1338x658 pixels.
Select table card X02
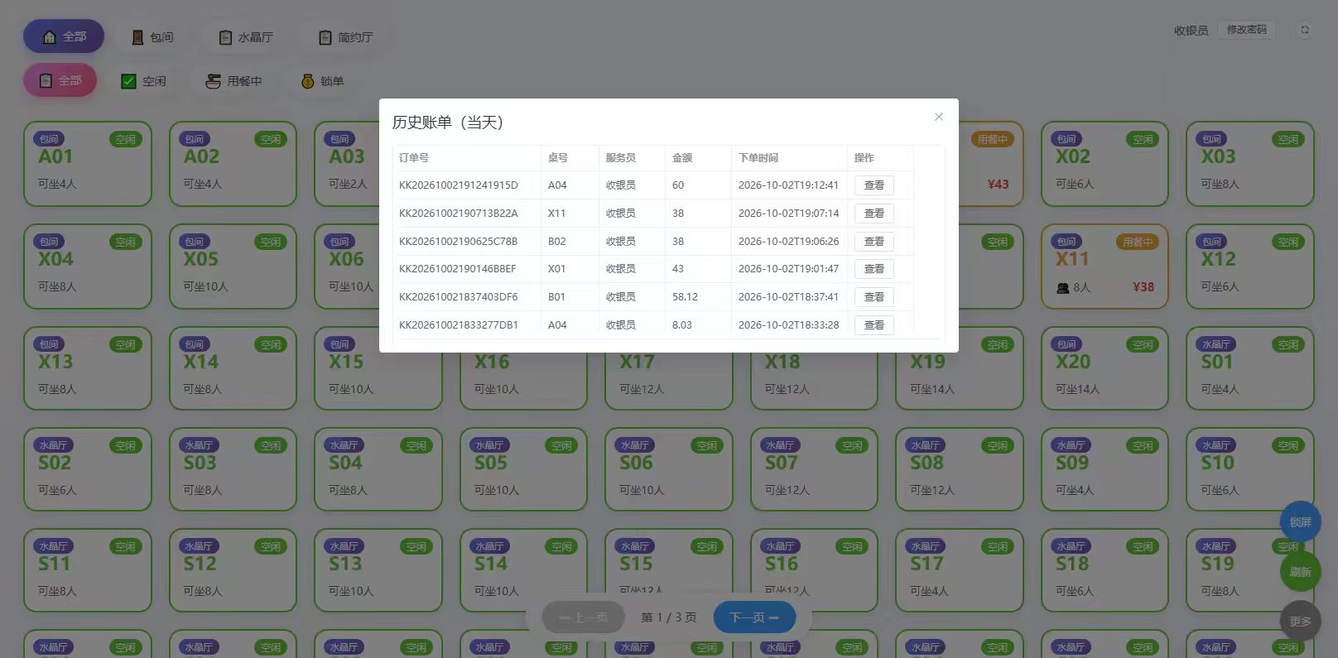pos(1105,164)
